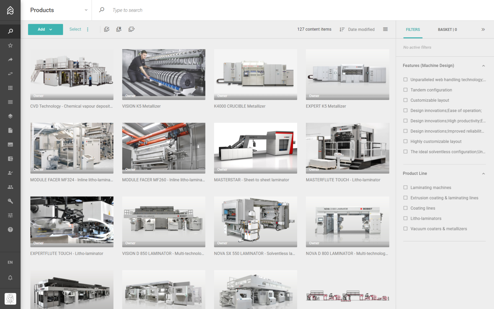Viewport: 494px width, 309px height.
Task: Open the FILTERS tab
Action: [x=413, y=29]
